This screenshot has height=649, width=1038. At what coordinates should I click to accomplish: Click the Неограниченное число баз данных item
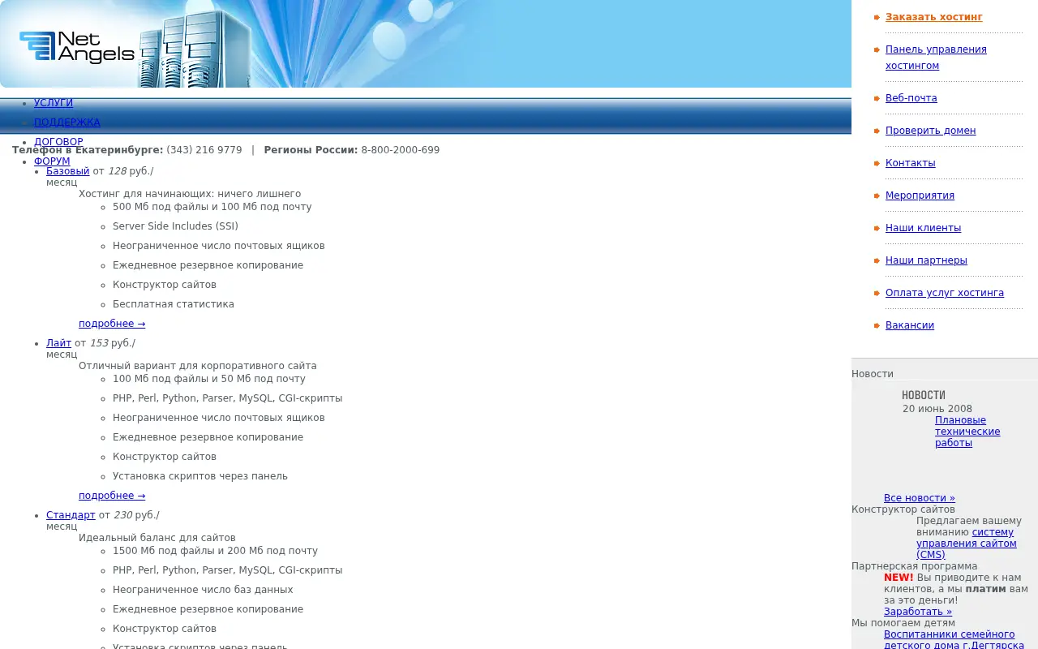(x=203, y=590)
